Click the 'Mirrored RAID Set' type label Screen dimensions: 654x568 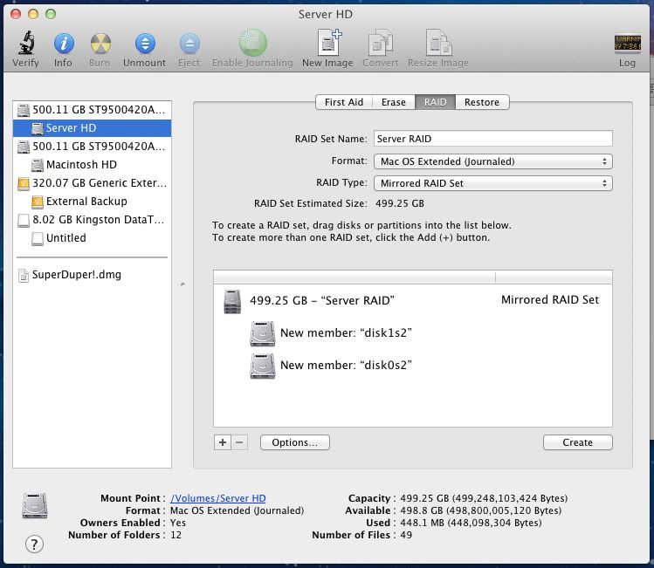(550, 299)
